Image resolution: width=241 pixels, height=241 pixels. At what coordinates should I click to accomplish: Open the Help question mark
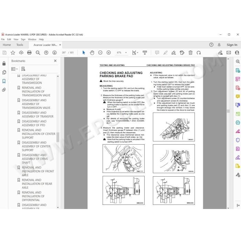[x=211, y=45]
